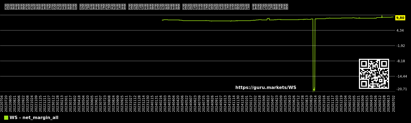Click the 20220704 date label
The image size is (411, 123).
(x=2, y=103)
